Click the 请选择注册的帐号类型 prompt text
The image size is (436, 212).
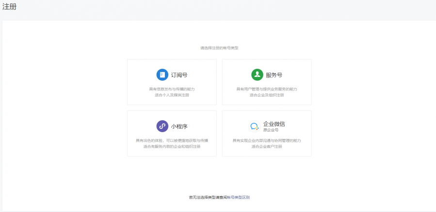click(x=219, y=48)
